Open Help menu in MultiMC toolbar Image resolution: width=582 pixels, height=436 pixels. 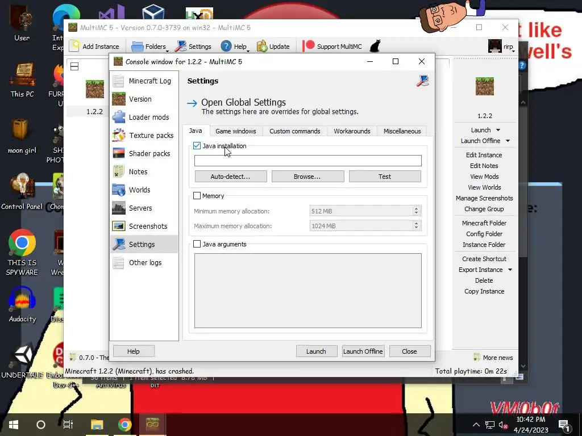coord(235,47)
